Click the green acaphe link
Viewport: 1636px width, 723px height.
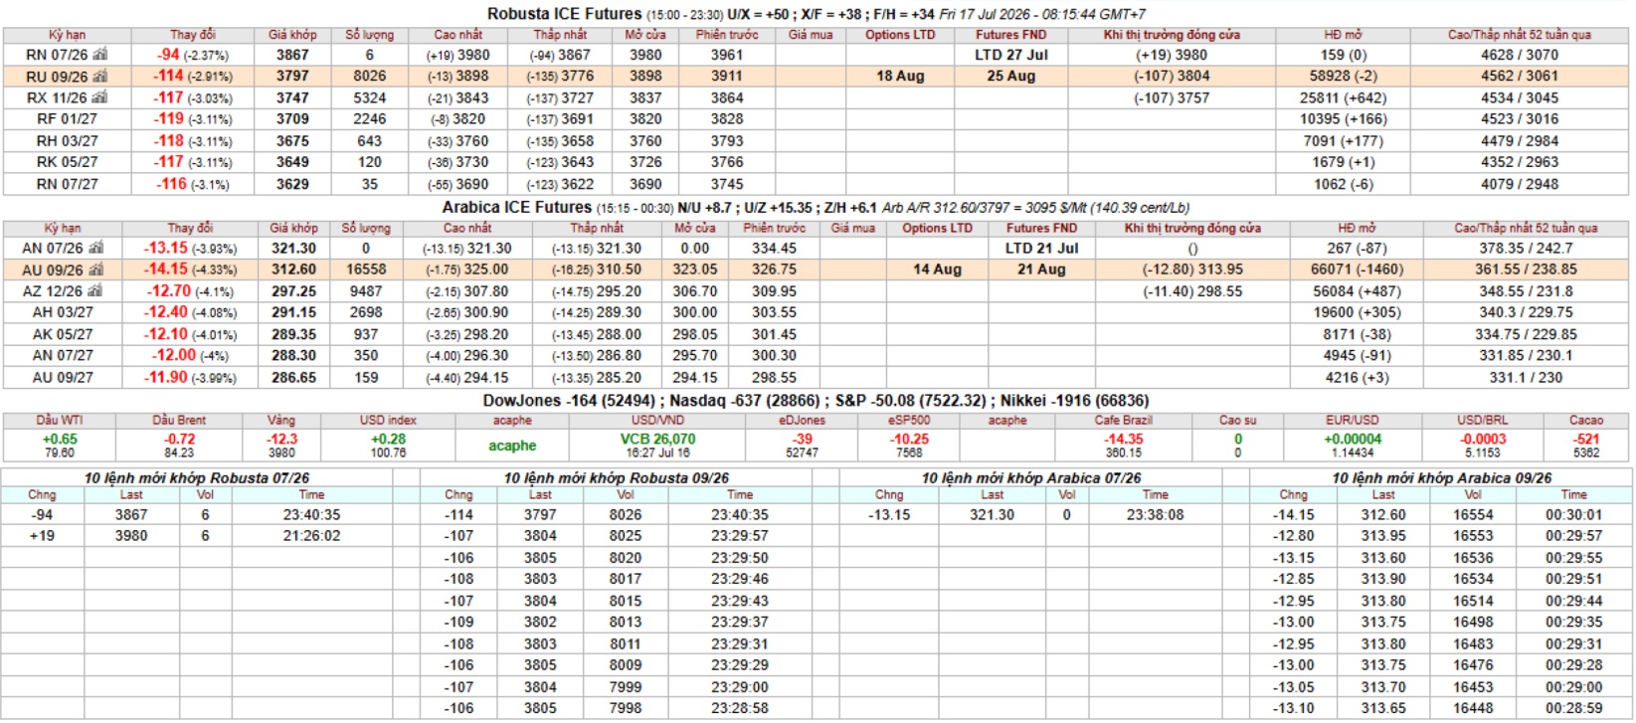512,446
